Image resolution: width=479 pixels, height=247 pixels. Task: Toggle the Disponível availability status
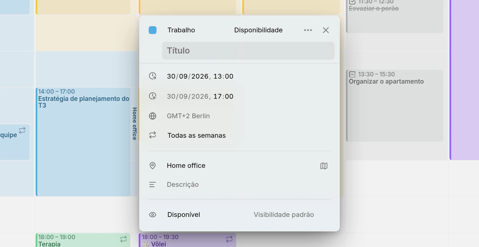(x=184, y=215)
